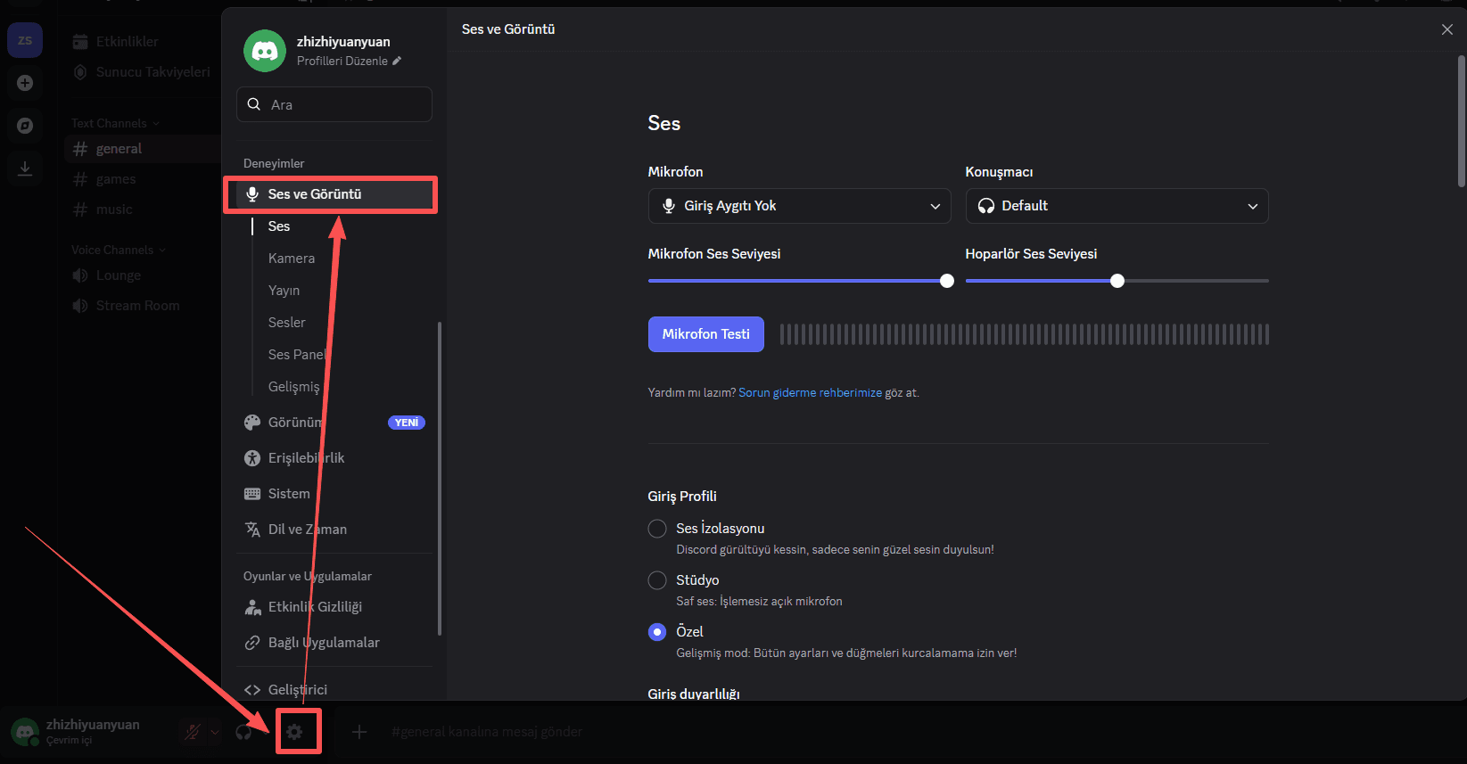
Task: Click the Mikrofon Testi button
Action: (x=706, y=334)
